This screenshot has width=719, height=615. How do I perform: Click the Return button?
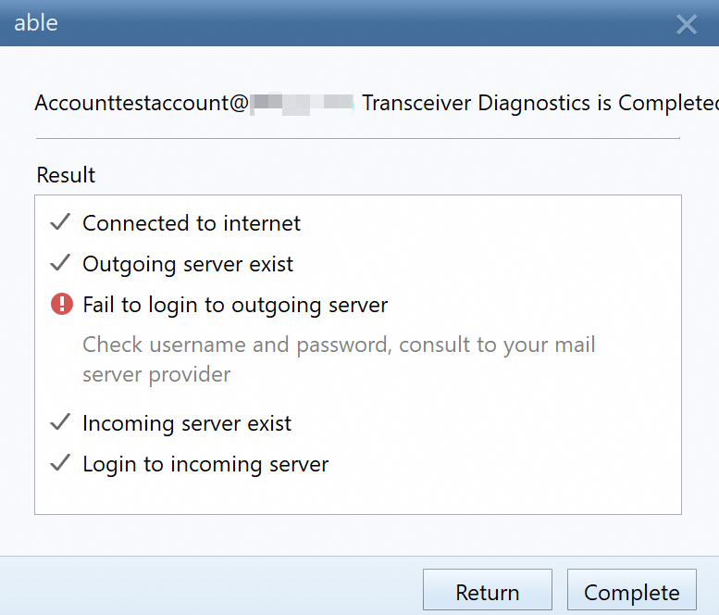(x=488, y=590)
